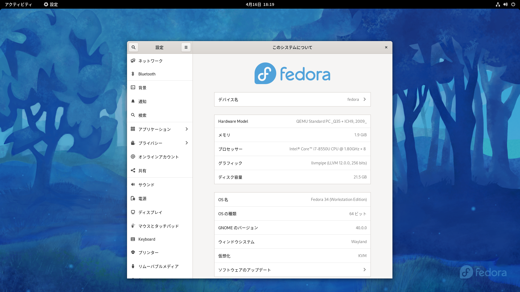The height and width of the screenshot is (292, 520).
Task: Click the bell icon for 通知
Action: pyautogui.click(x=133, y=101)
